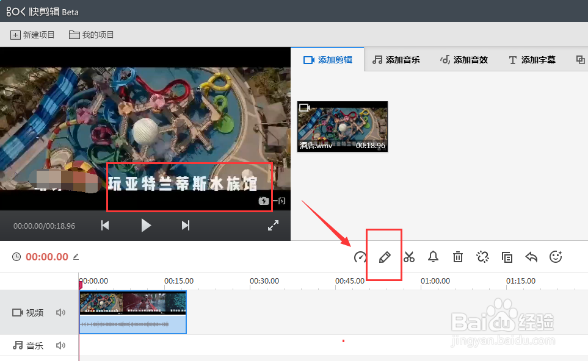The width and height of the screenshot is (588, 361).
Task: Open the smiley sticker tool
Action: pyautogui.click(x=555, y=257)
